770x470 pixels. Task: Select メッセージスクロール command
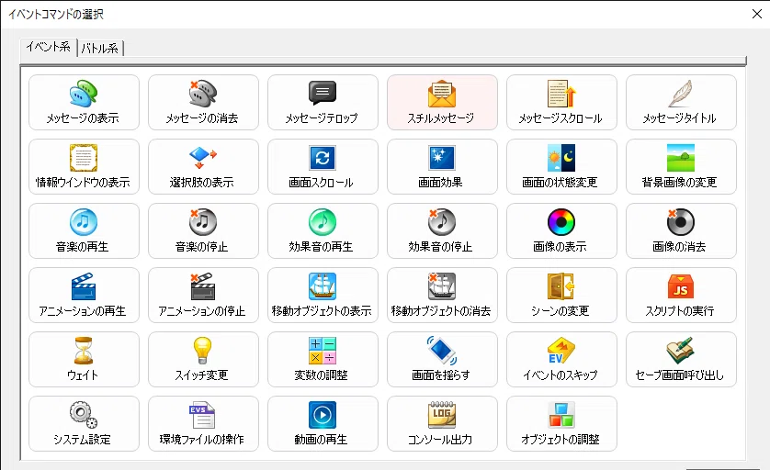[x=561, y=103]
